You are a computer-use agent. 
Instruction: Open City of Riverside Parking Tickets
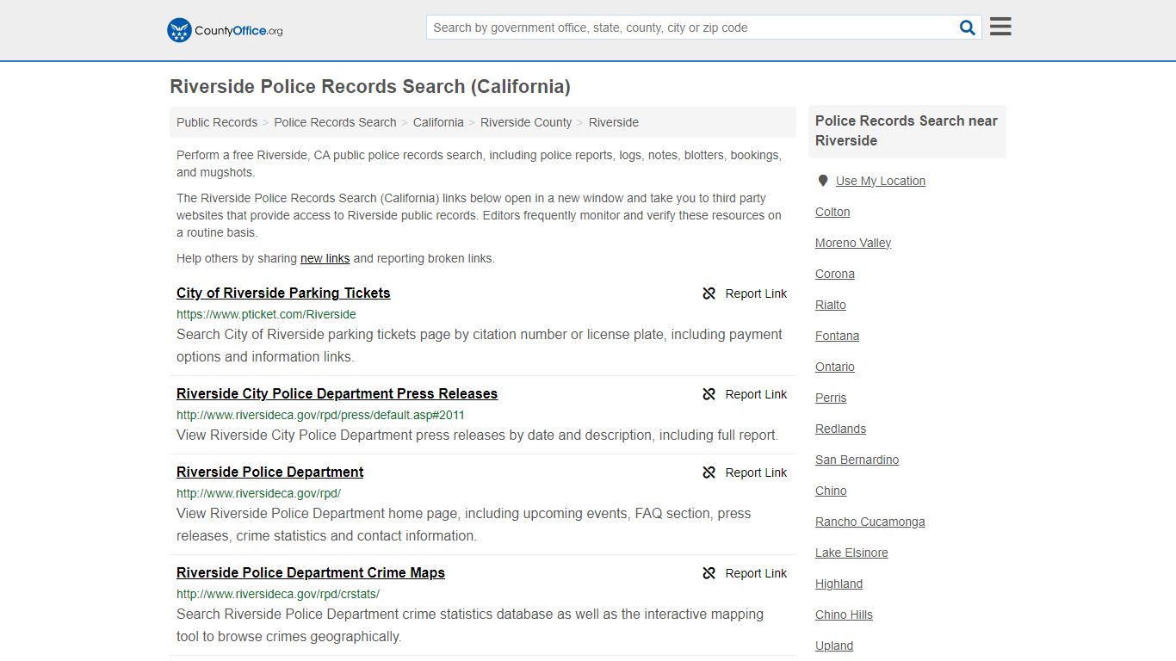coord(283,293)
